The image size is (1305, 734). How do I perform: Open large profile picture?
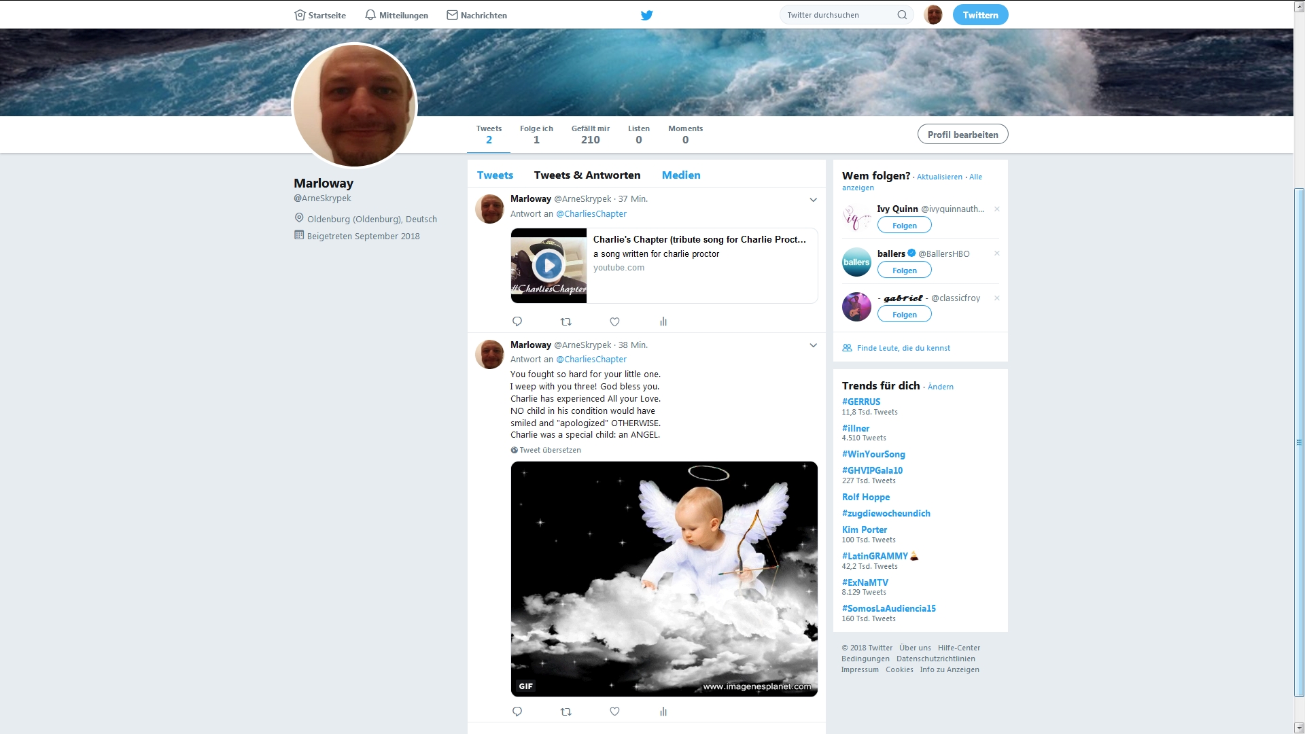pyautogui.click(x=354, y=105)
